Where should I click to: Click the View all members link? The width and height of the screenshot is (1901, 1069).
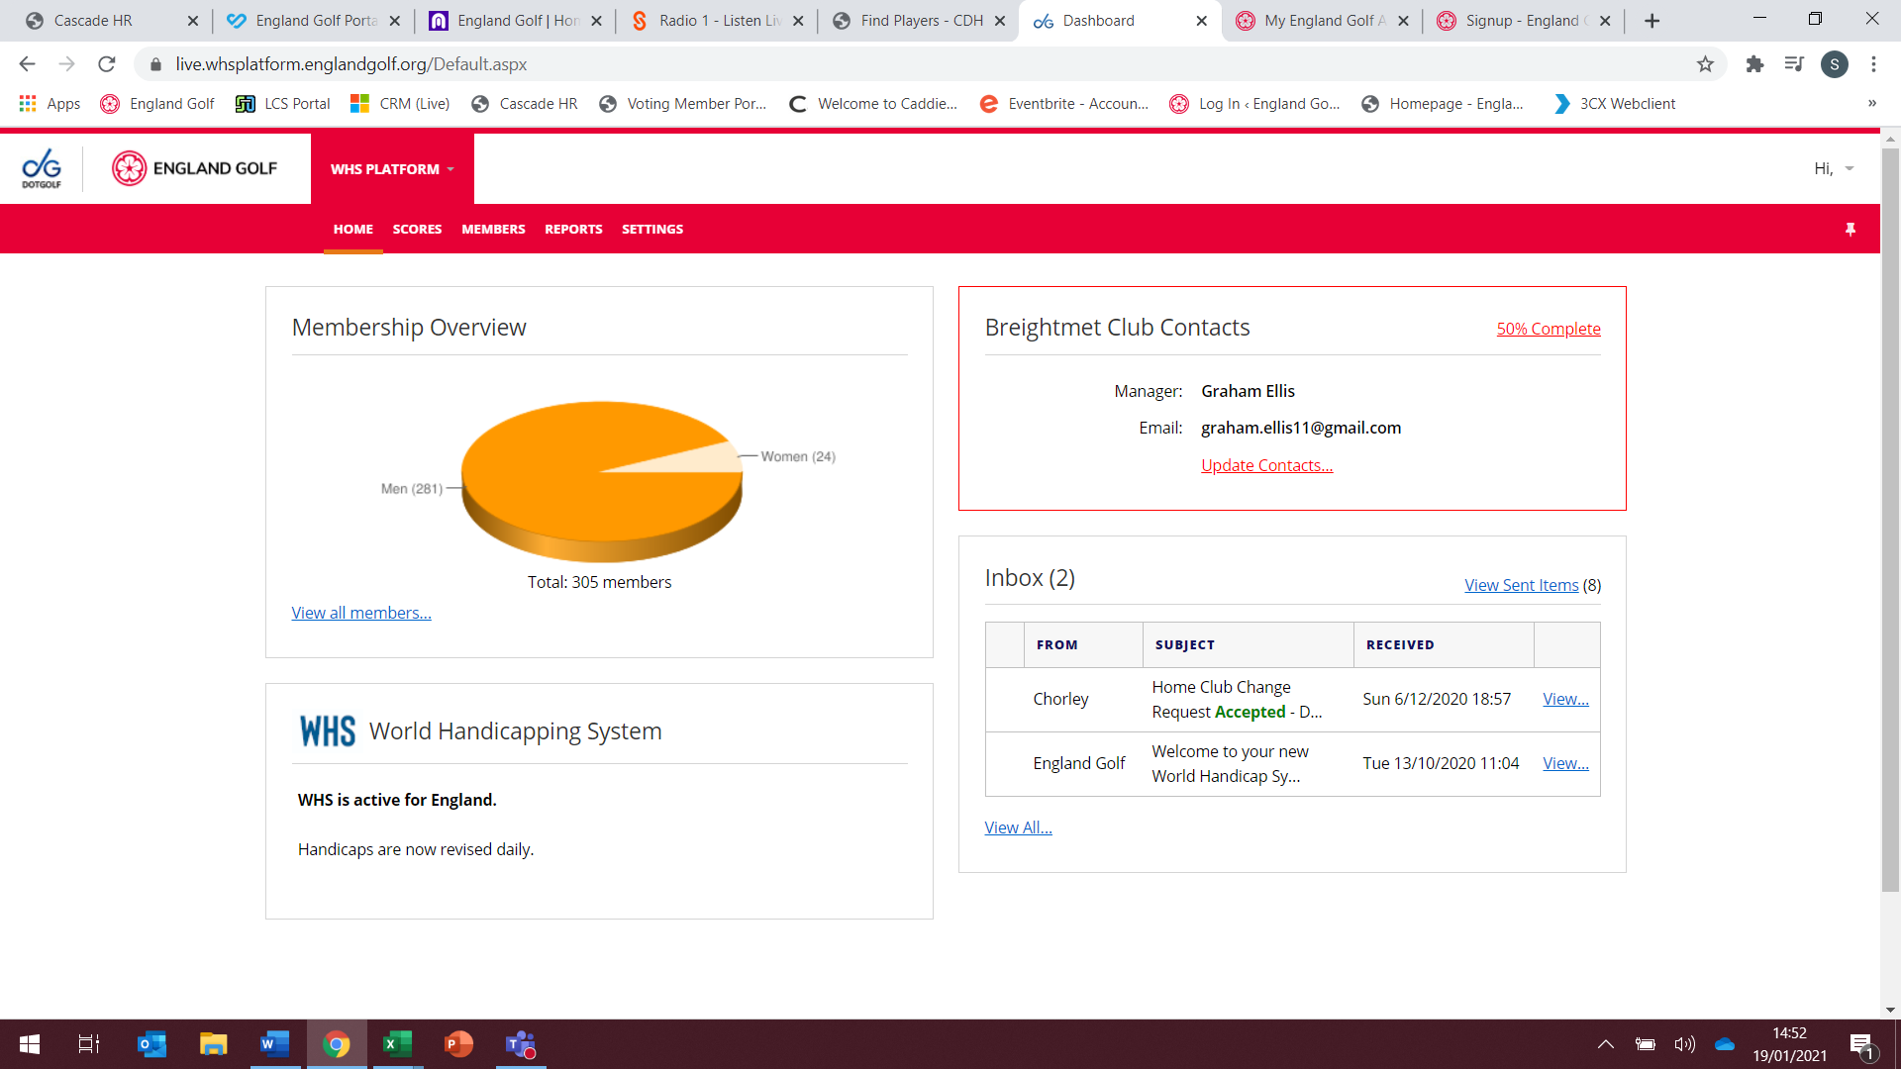[361, 613]
